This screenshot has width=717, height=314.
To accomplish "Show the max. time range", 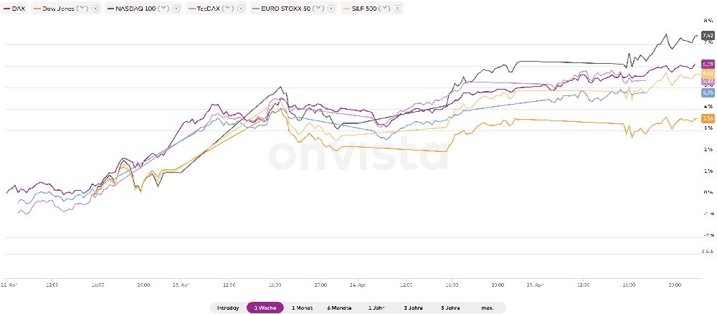I will pyautogui.click(x=488, y=308).
